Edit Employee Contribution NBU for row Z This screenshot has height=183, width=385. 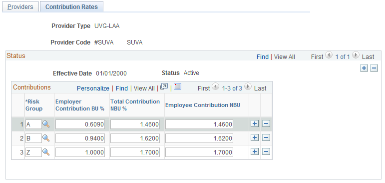click(199, 152)
